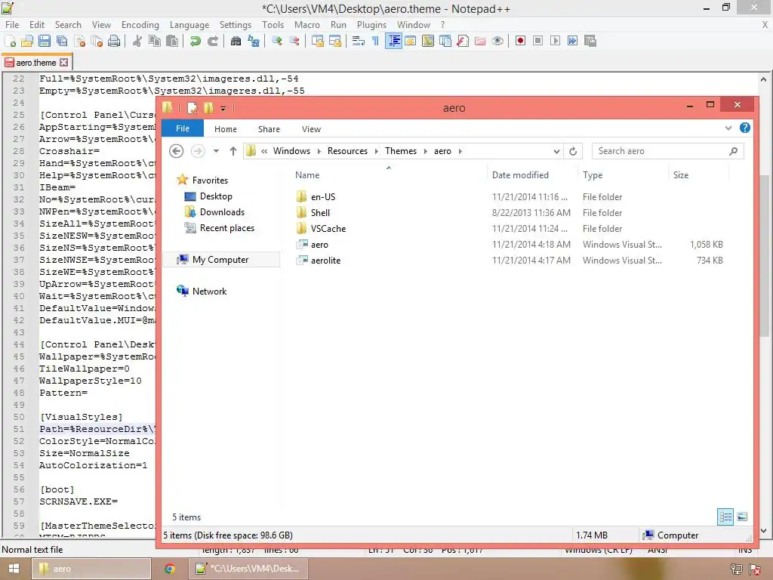Cut selection using scissors icon

click(x=137, y=41)
